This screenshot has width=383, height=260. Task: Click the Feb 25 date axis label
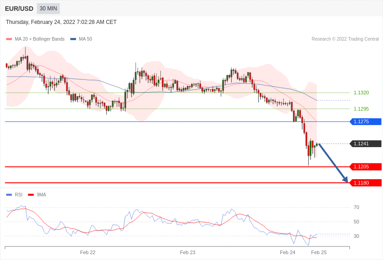319,252
